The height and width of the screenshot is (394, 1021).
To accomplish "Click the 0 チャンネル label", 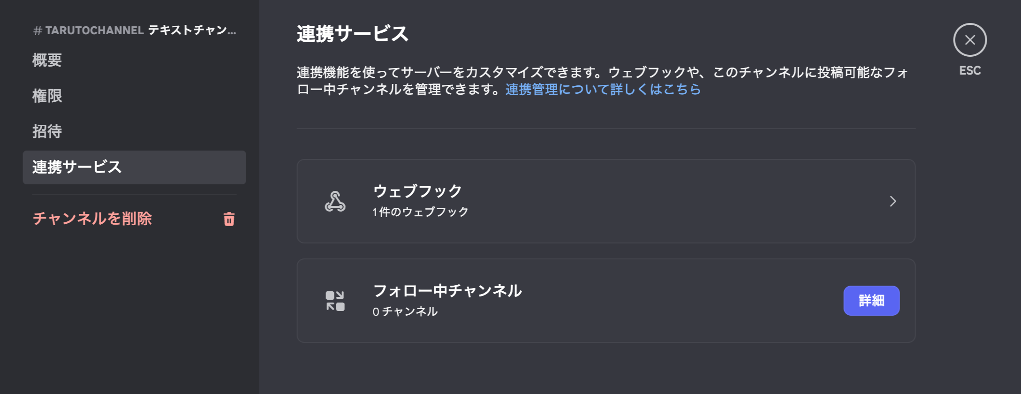I will (x=405, y=311).
